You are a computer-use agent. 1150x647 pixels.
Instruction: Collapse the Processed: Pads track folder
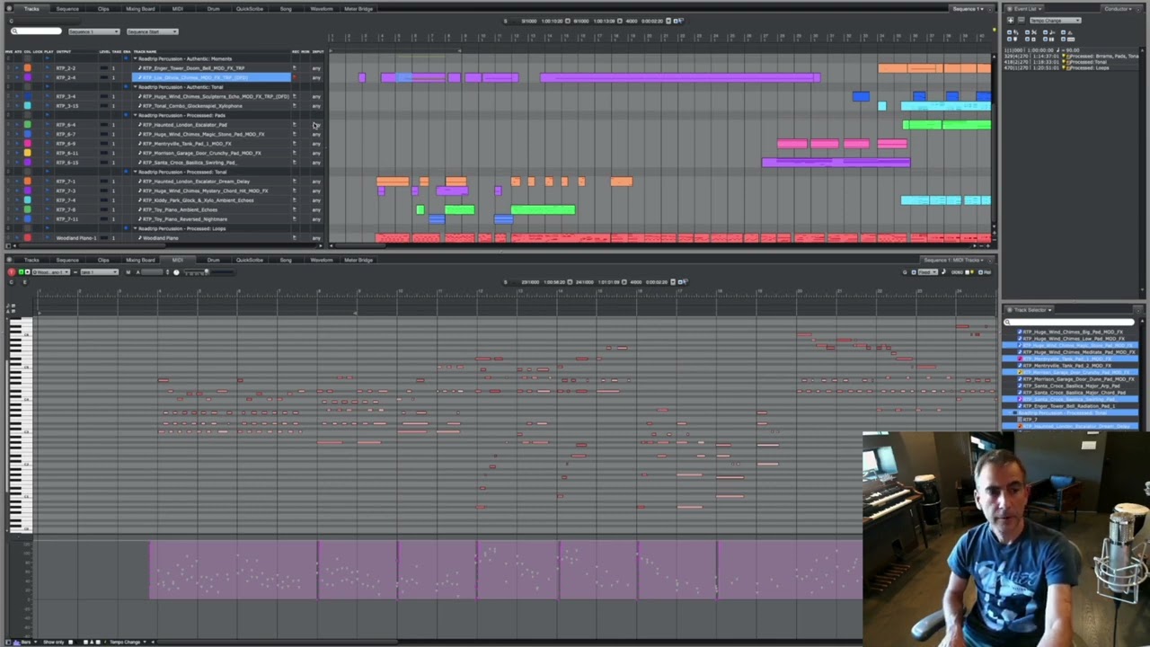(136, 115)
